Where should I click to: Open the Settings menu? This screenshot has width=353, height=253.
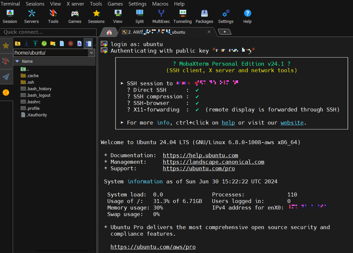coord(137,4)
